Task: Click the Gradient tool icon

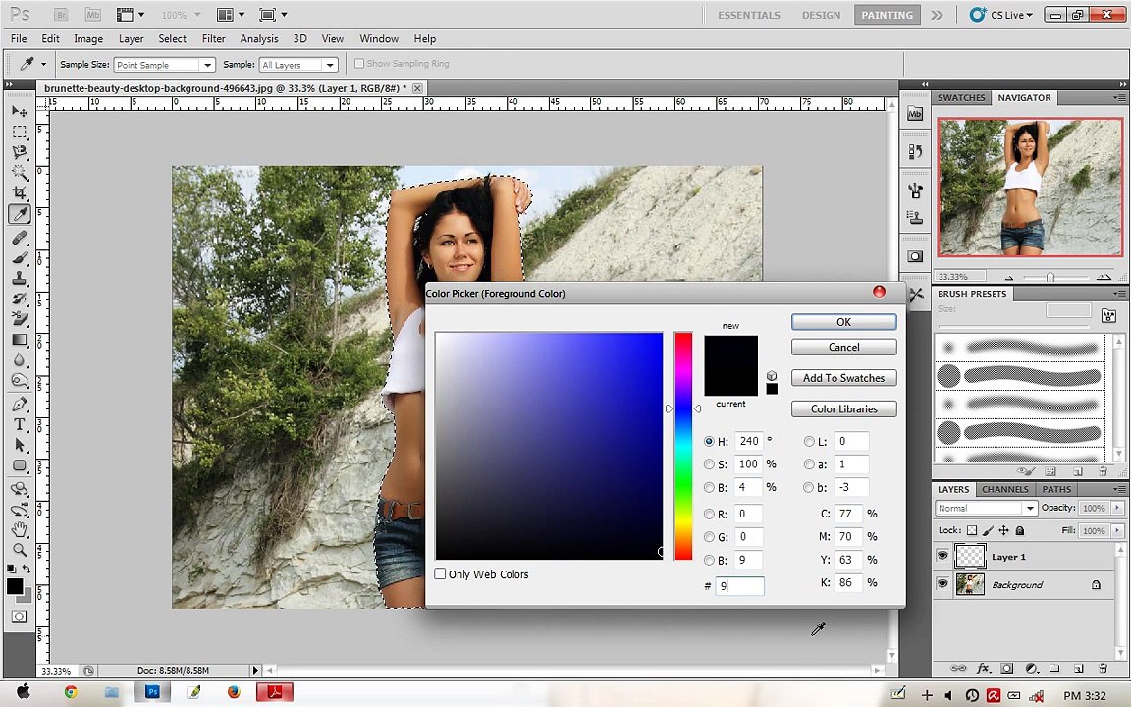Action: [x=20, y=340]
